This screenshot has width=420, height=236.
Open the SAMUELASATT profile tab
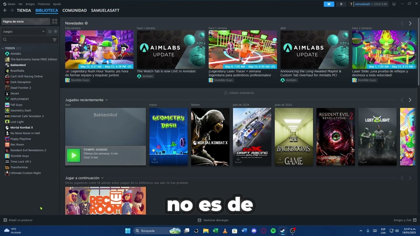click(105, 10)
